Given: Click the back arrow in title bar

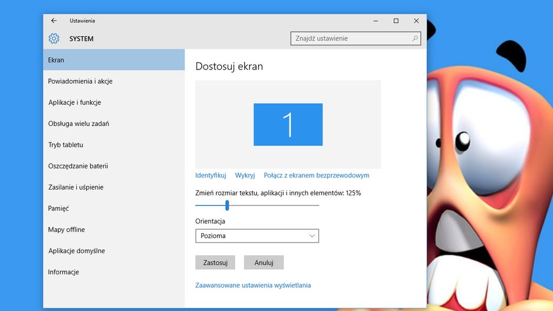Looking at the screenshot, I should 54,21.
